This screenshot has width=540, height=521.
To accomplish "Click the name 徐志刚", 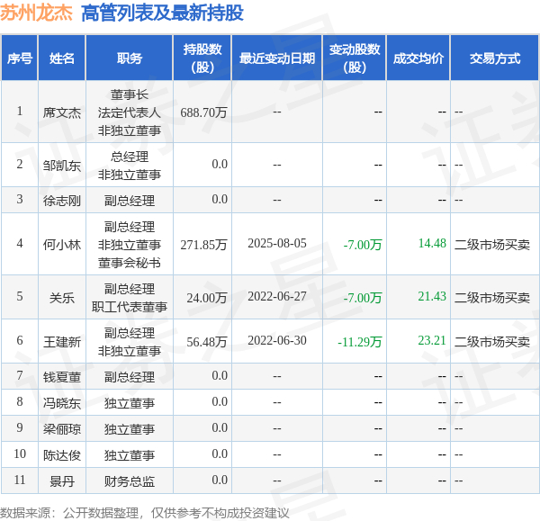I will click(62, 201).
